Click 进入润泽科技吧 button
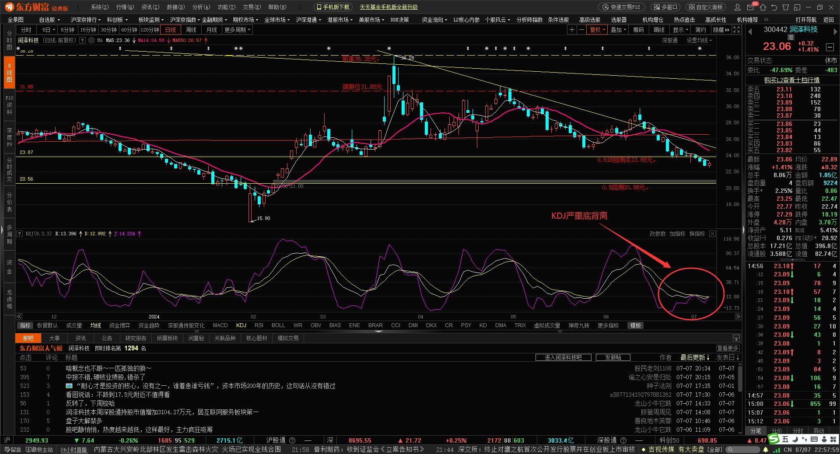 (x=563, y=357)
